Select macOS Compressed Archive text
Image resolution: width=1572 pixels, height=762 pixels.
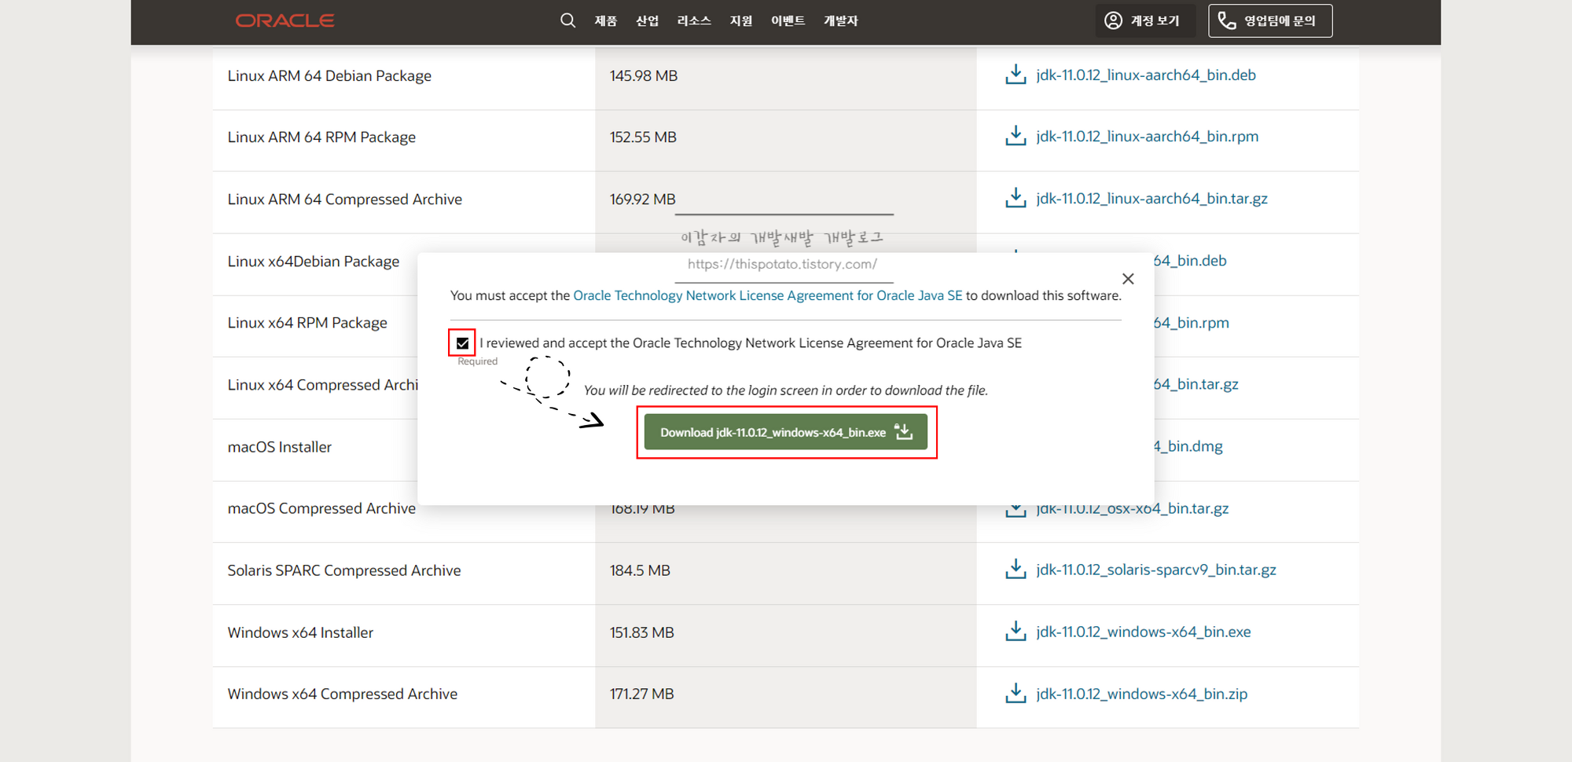coord(321,508)
